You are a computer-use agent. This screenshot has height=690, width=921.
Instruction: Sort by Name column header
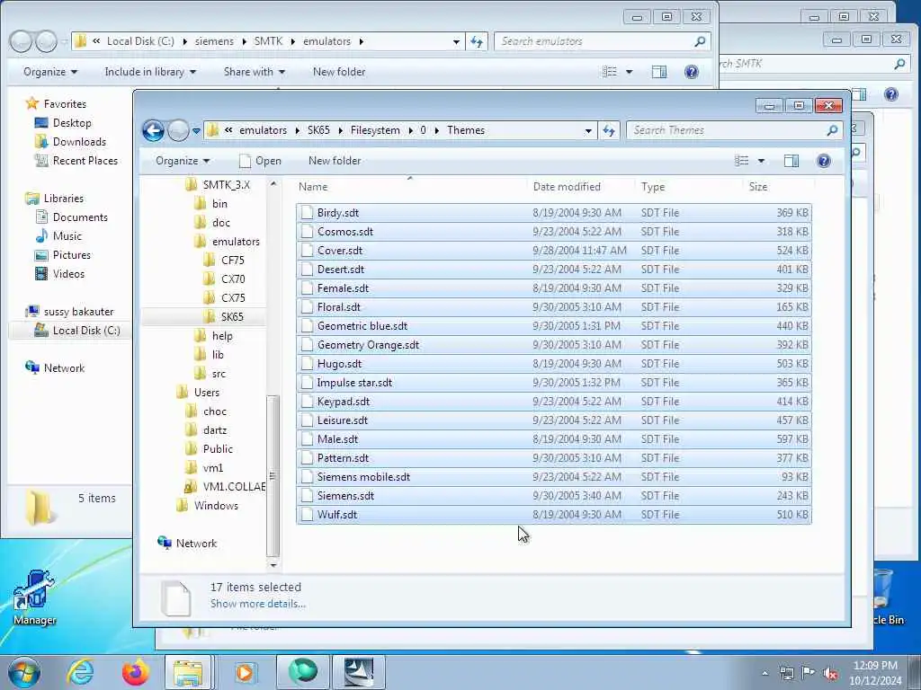tap(409, 187)
